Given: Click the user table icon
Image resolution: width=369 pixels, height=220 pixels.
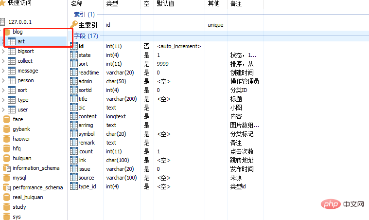Looking at the screenshot, I should (x=12, y=110).
